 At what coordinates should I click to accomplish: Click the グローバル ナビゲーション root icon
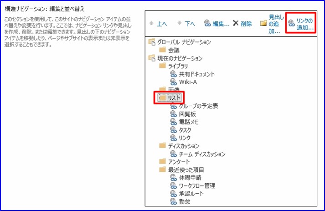152,41
